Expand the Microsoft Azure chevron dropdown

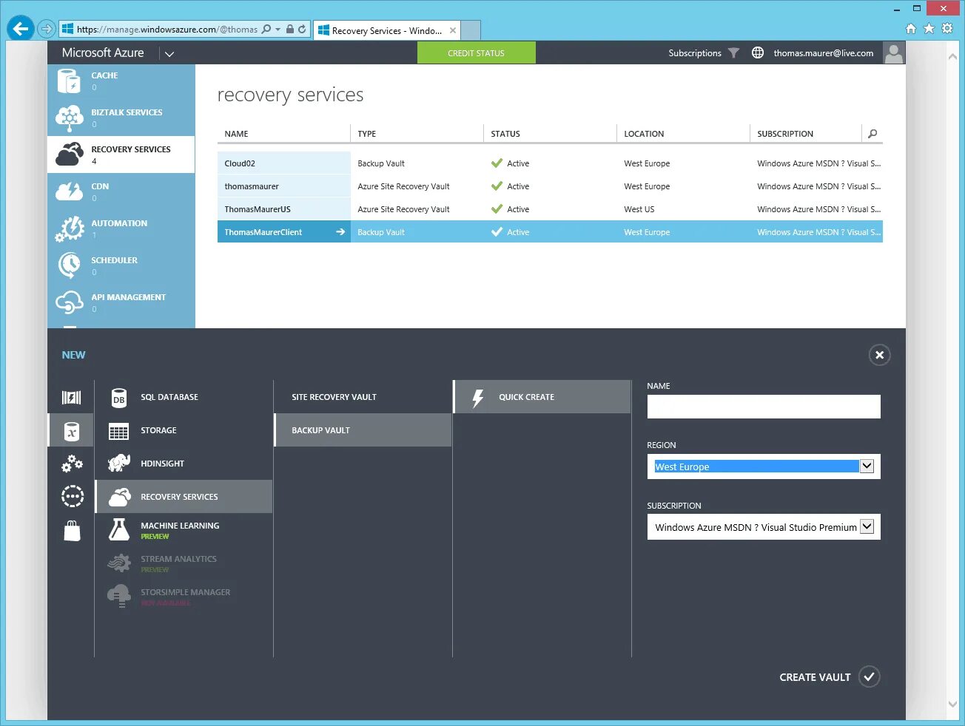[x=169, y=54]
